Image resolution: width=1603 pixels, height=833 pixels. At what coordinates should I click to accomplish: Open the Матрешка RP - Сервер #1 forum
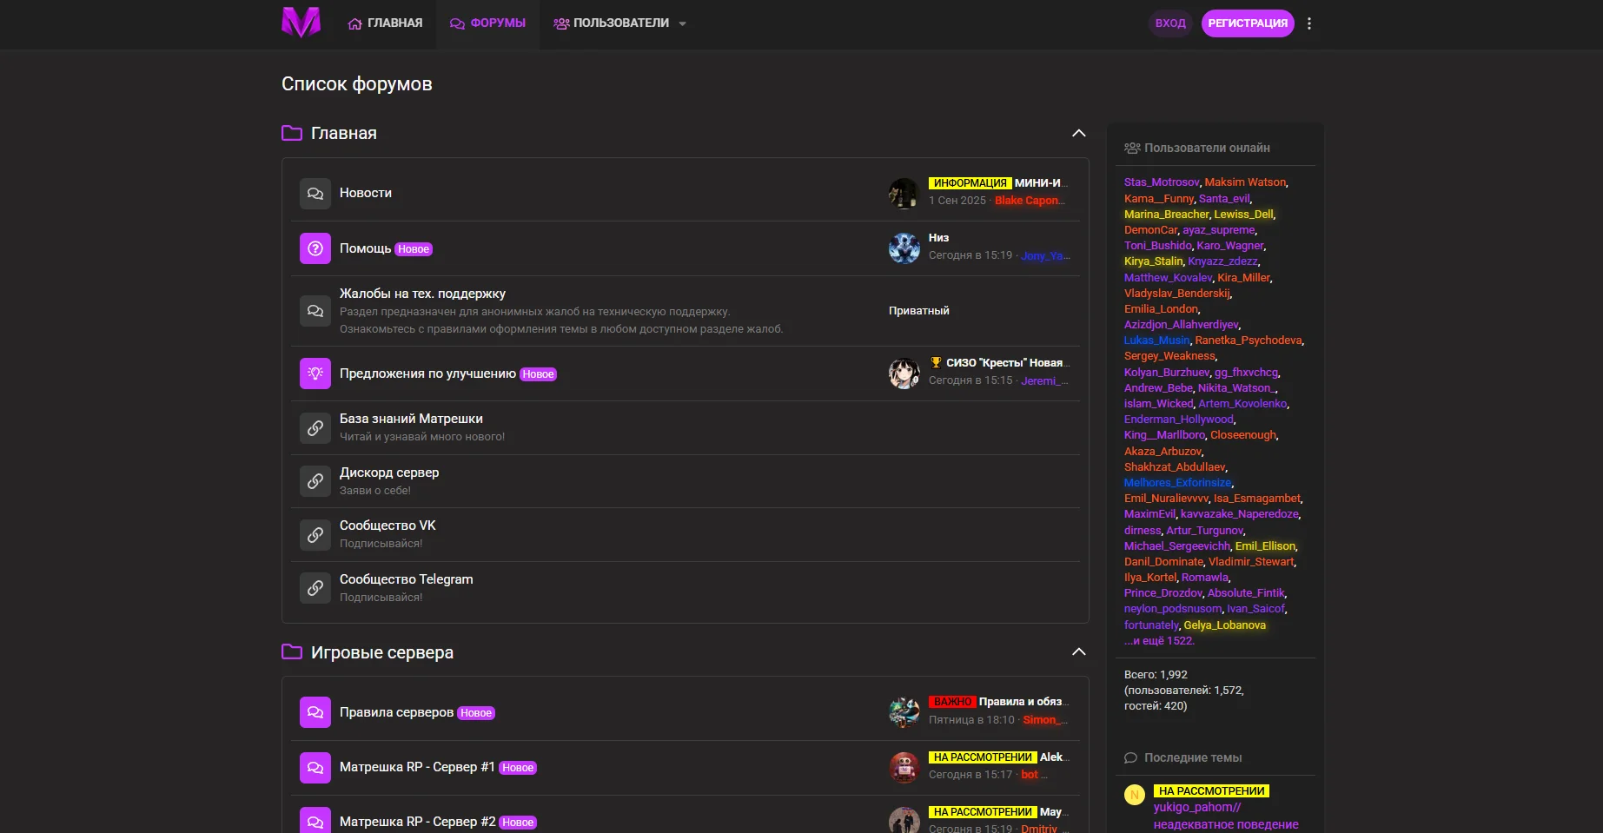[x=416, y=767]
